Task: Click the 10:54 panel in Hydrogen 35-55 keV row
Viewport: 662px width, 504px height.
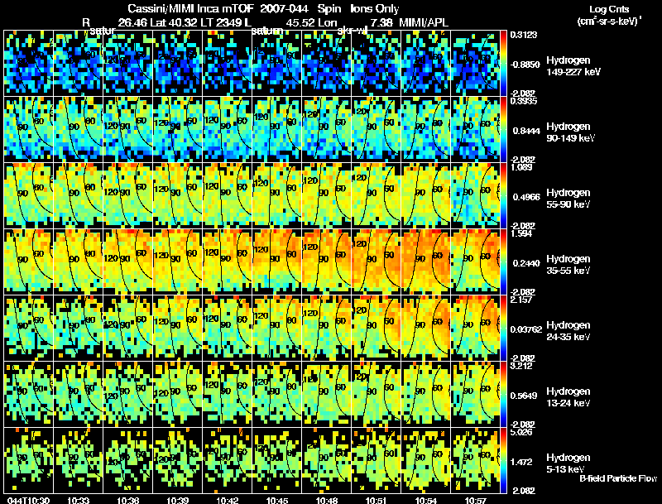Action: (x=426, y=262)
